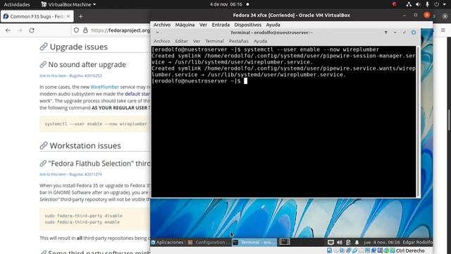The width and height of the screenshot is (451, 254).
Task: Go back in the Firefox browser
Action: (8, 30)
